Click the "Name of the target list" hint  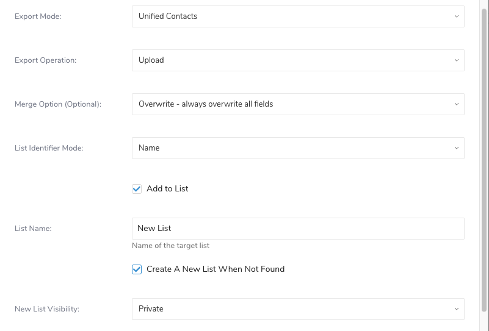170,246
